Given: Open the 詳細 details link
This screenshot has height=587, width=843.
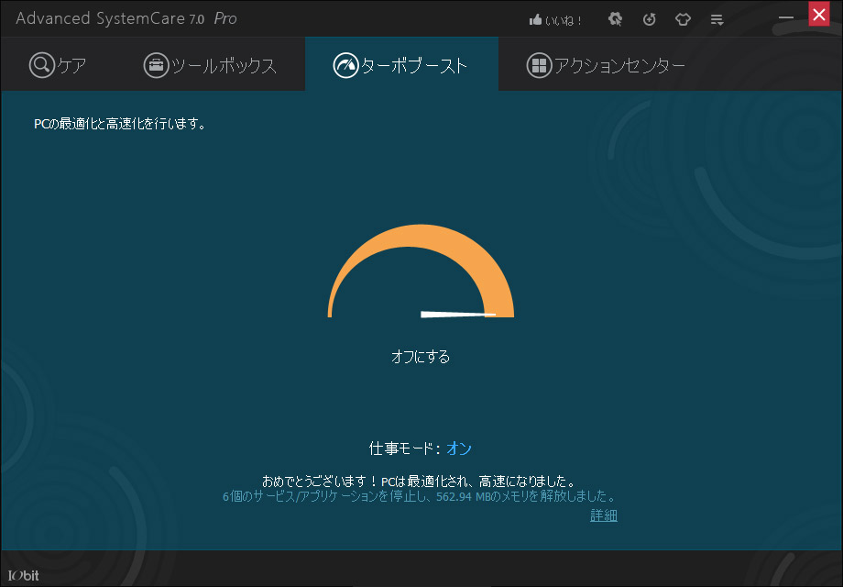Looking at the screenshot, I should tap(603, 515).
